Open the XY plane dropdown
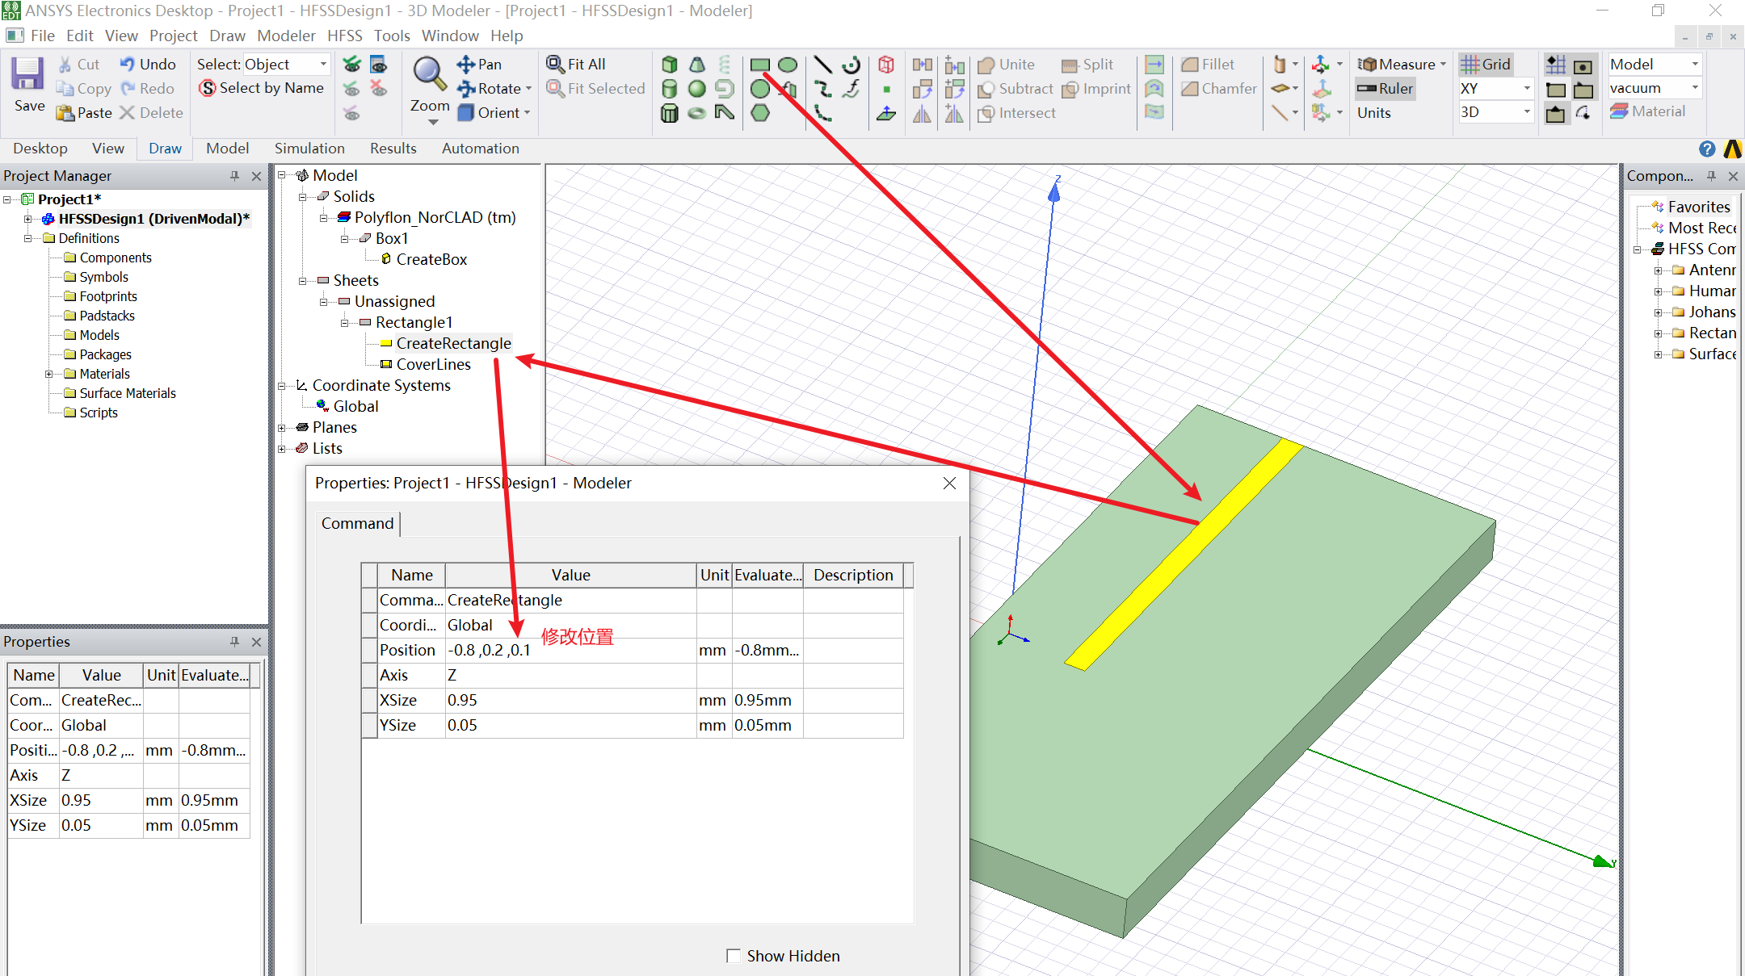The image size is (1745, 976). point(1526,89)
